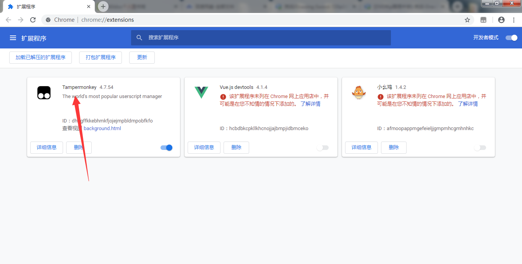Screen dimensions: 522x264
Task: Open the Chrome profile avatar
Action: [x=501, y=20]
